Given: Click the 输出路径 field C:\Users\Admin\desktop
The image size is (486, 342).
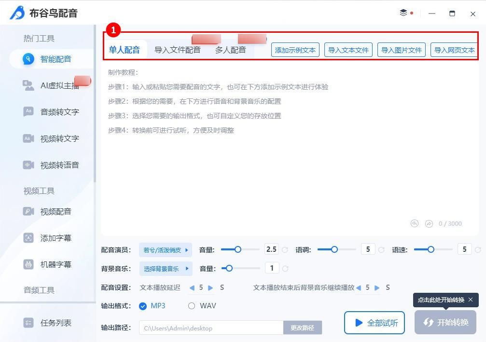Looking at the screenshot, I should [211, 328].
